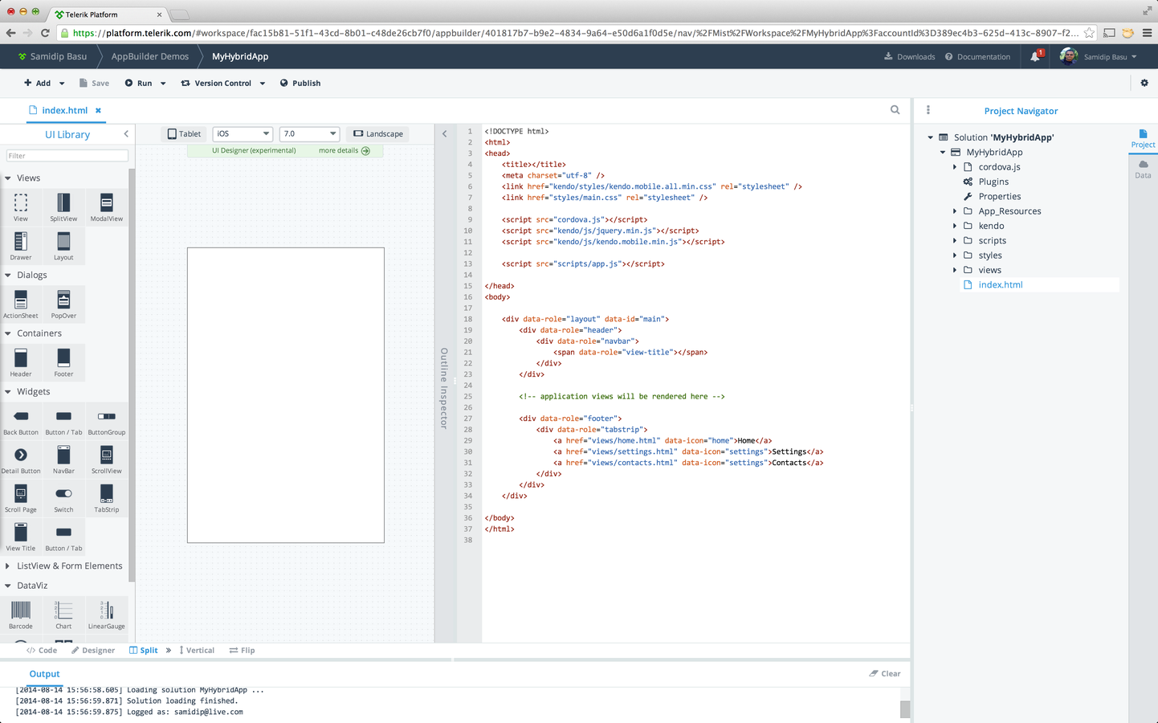Expand ListView & Form Elements section

tap(8, 566)
